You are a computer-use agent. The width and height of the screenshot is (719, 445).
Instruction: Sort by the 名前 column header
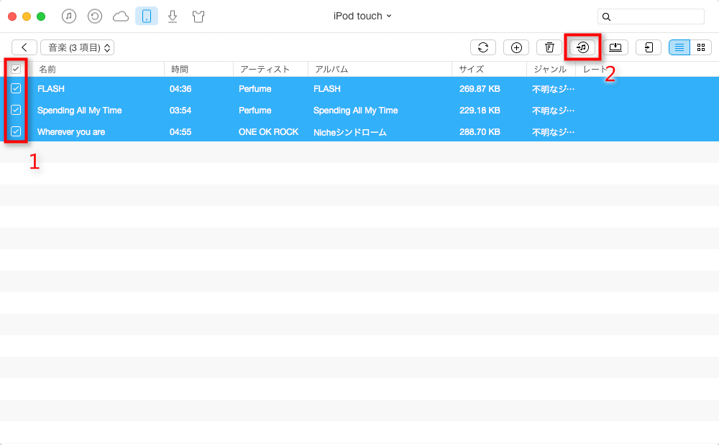(x=47, y=69)
